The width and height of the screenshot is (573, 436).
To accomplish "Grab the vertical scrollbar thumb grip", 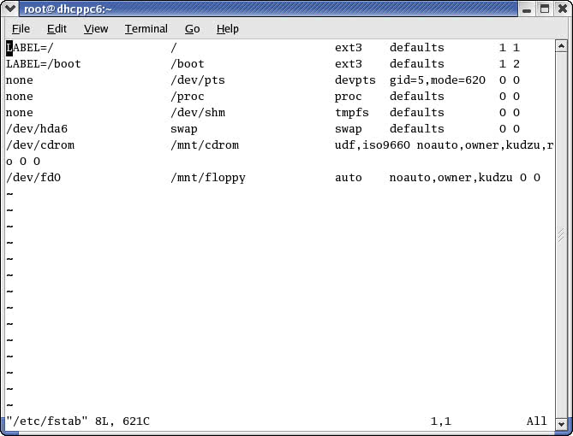I will pos(561,235).
